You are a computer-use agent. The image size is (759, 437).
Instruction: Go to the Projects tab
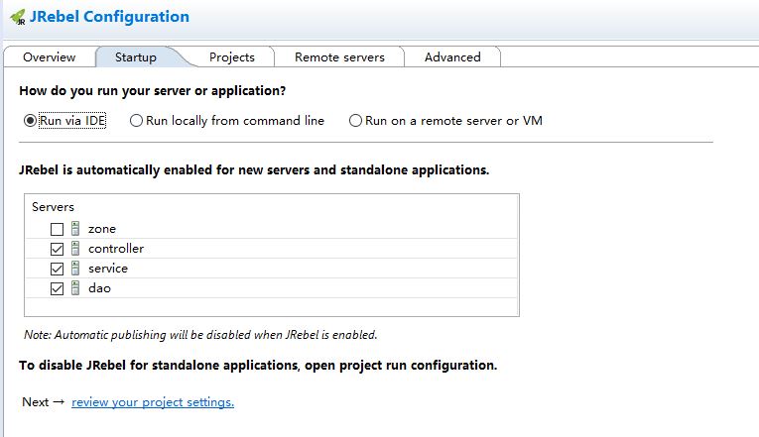click(232, 57)
